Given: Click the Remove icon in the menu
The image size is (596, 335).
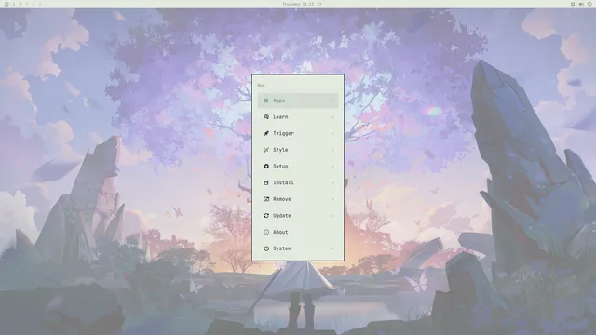Looking at the screenshot, I should point(266,199).
